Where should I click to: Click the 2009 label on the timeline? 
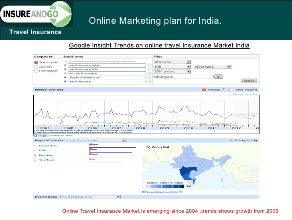tap(164, 128)
